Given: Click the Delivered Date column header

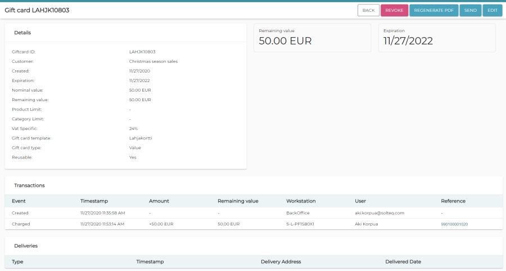Looking at the screenshot, I should click(403, 261).
